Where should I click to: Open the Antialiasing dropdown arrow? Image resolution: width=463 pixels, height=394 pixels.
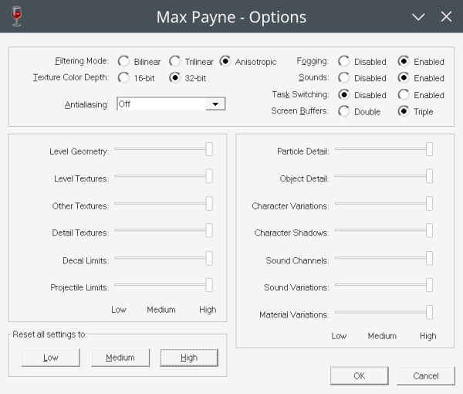(x=215, y=104)
